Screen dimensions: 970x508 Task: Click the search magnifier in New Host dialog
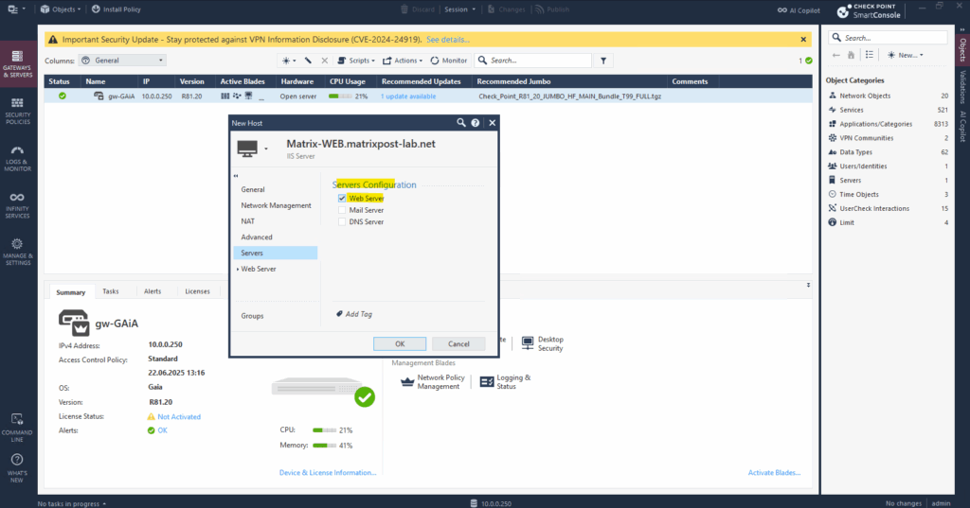pos(461,123)
